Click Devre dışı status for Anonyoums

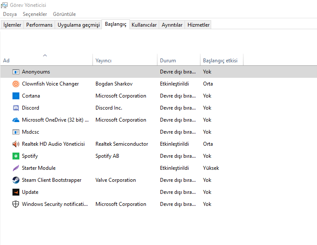pos(178,72)
